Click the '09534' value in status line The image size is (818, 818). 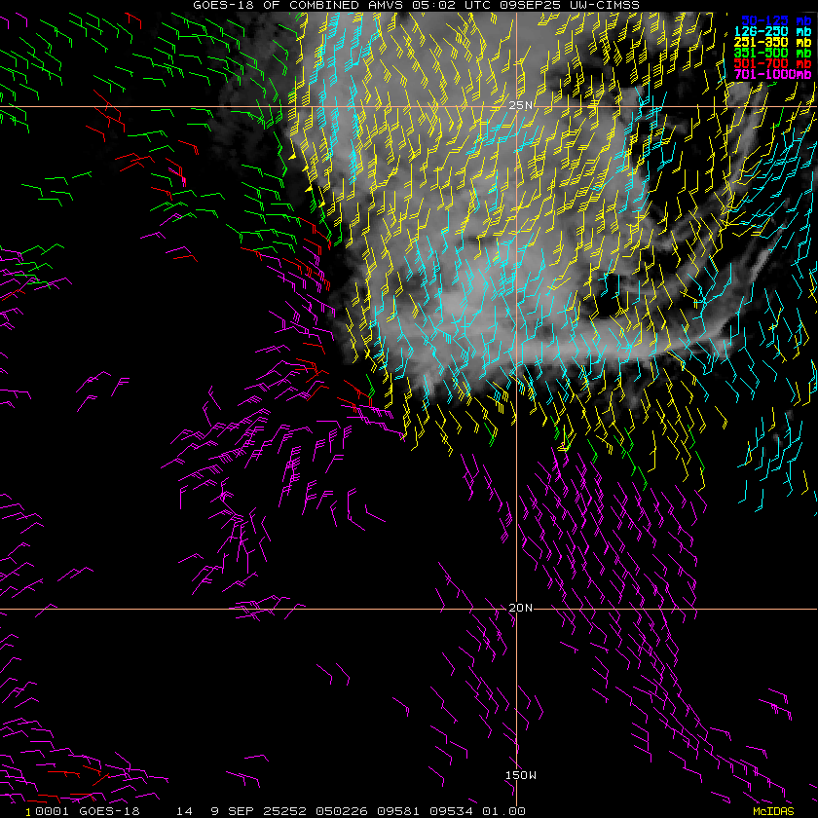pos(451,811)
